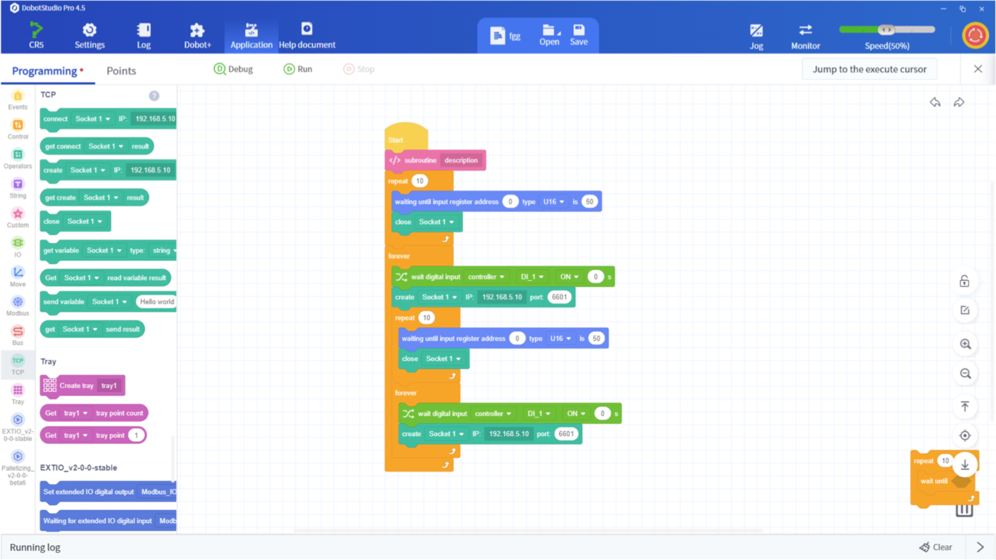
Task: Zoom in on the block workspace
Action: click(965, 344)
